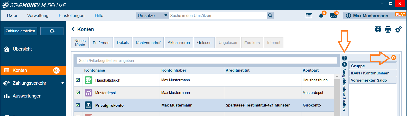Uncheck the Musterdepot row checkbox
This screenshot has width=407, height=116.
[x=78, y=92]
